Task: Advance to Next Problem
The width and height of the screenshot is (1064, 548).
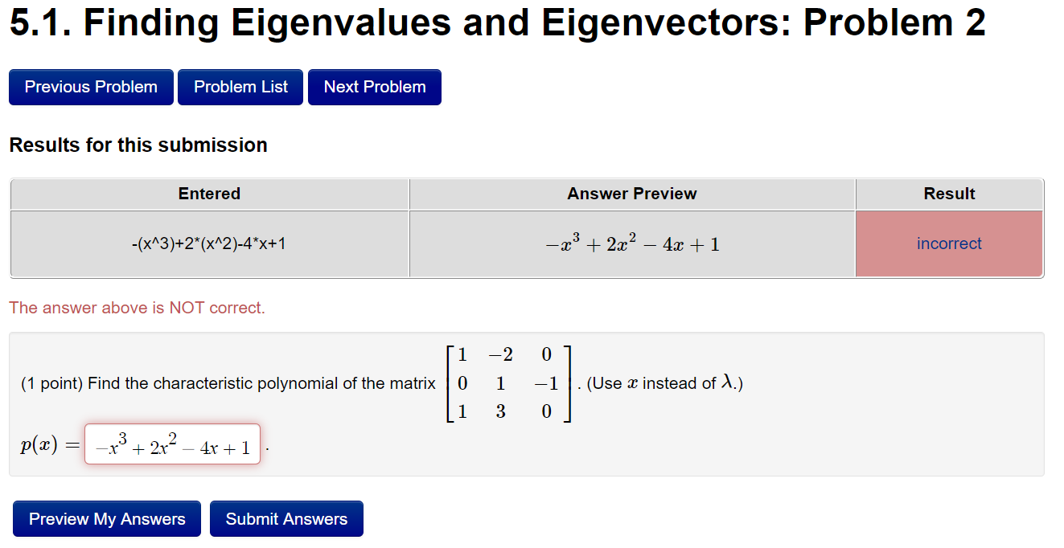Action: pyautogui.click(x=374, y=87)
